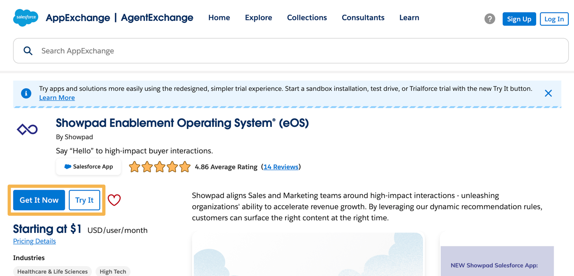The image size is (574, 276).
Task: Click the Get It Now button
Action: point(39,200)
